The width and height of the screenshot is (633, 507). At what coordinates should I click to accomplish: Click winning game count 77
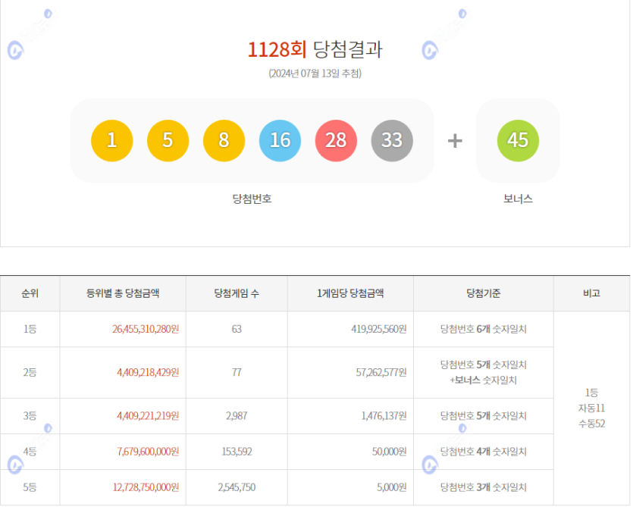pos(237,372)
